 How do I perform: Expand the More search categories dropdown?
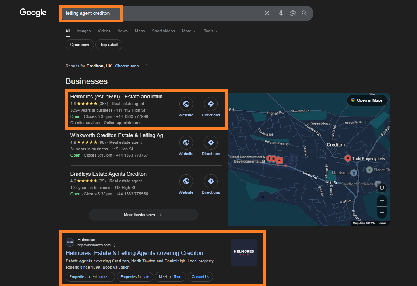point(188,31)
